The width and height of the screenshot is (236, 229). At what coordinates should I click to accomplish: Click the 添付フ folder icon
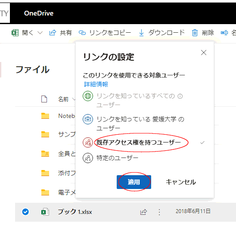tap(45, 173)
